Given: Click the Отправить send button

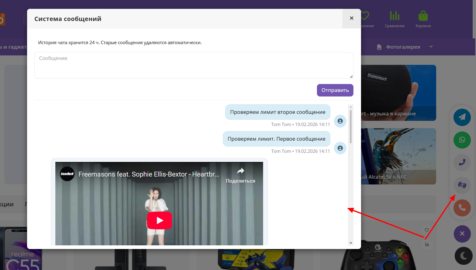Looking at the screenshot, I should click(335, 90).
